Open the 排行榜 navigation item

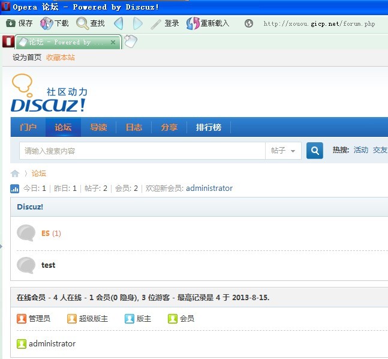209,127
